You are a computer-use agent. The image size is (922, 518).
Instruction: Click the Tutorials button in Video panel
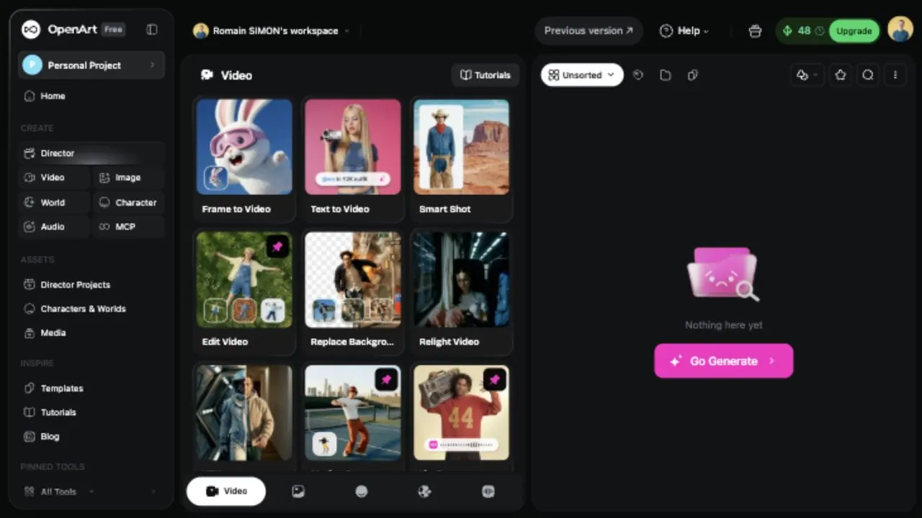(x=485, y=75)
